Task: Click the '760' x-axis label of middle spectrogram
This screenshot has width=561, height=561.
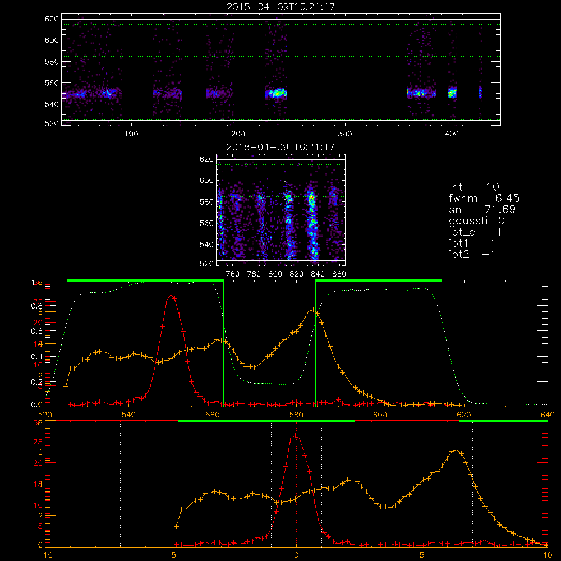Action: (x=233, y=274)
